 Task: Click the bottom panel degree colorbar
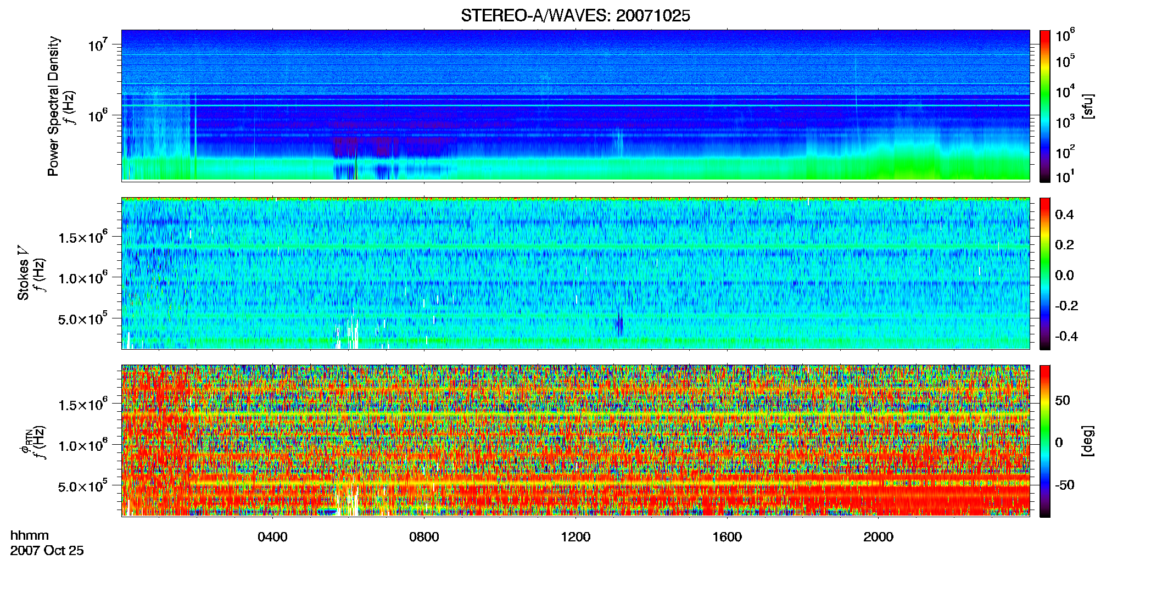tap(1045, 441)
